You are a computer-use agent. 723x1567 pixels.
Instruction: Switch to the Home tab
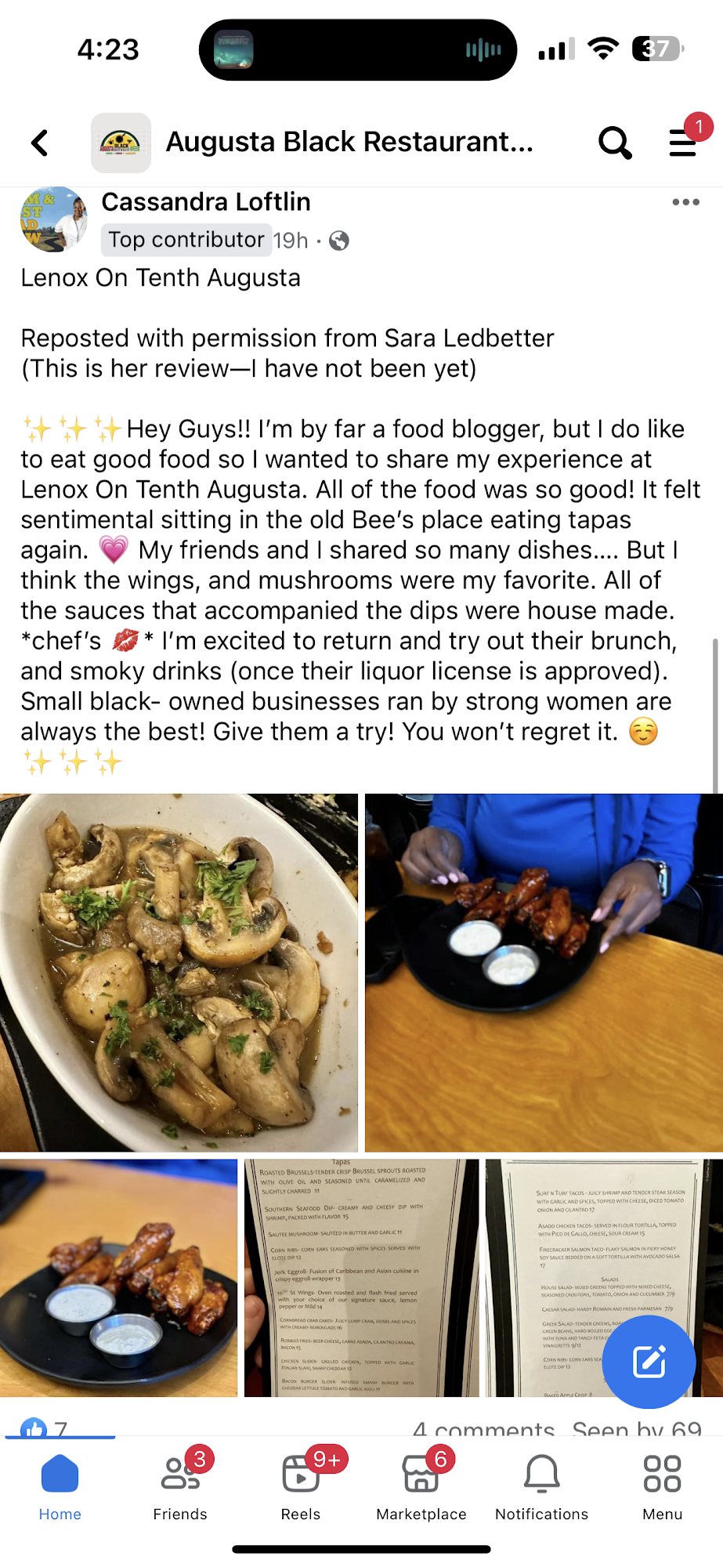pyautogui.click(x=60, y=1486)
